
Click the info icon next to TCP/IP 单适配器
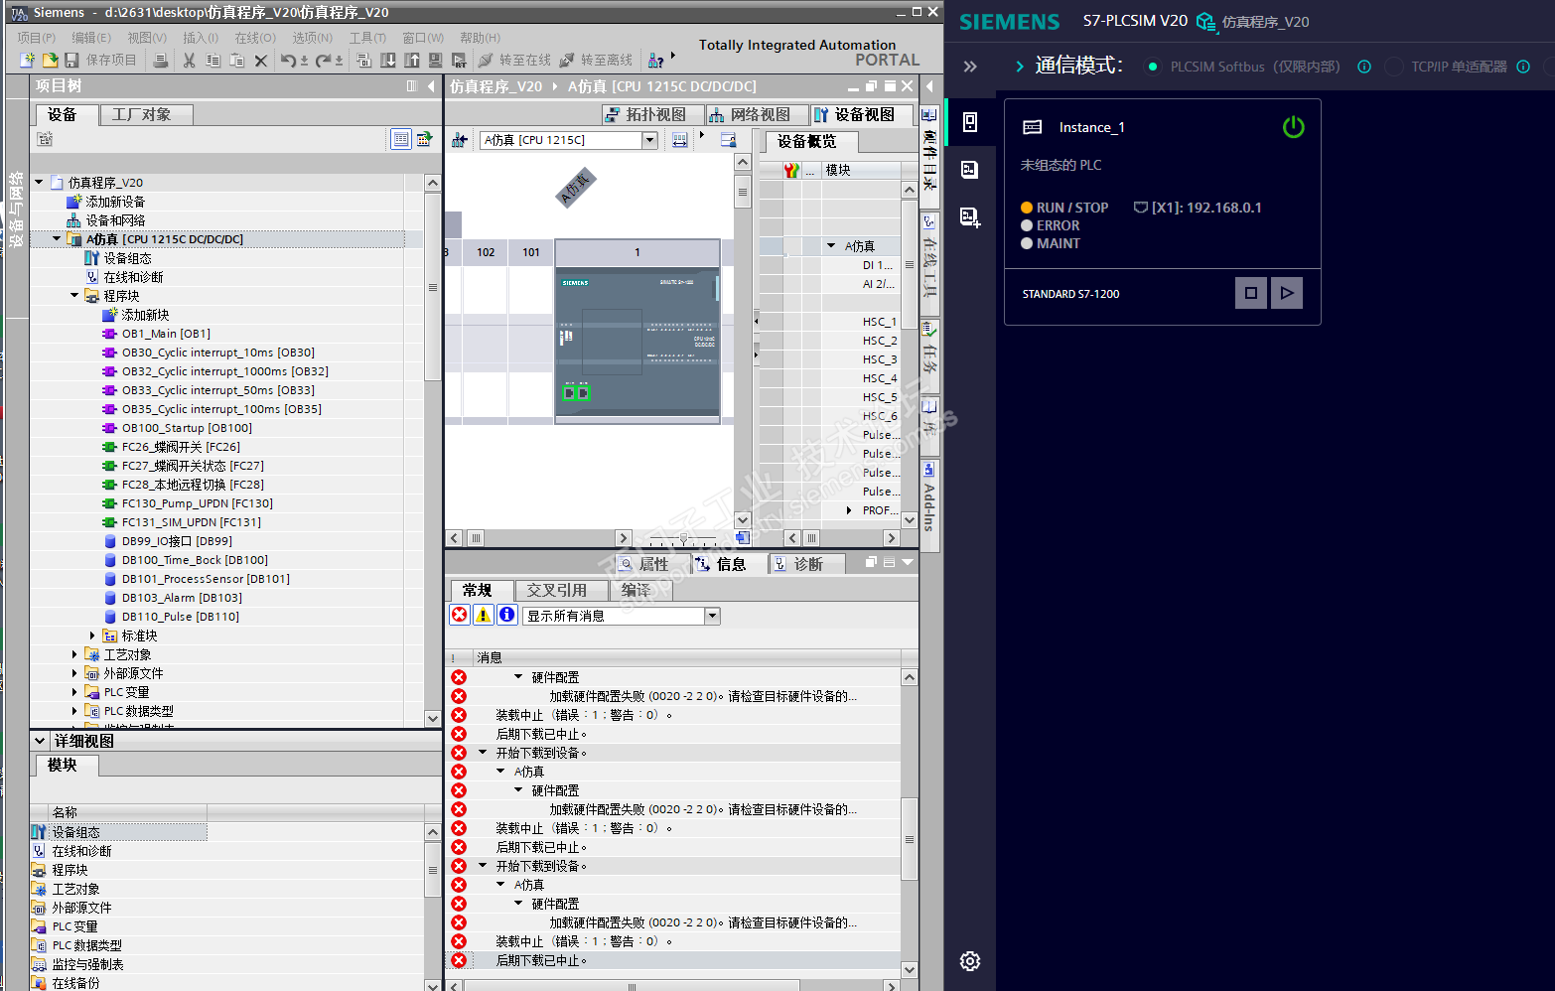click(x=1523, y=67)
